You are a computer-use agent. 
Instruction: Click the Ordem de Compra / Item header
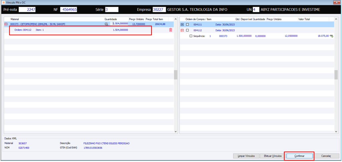pos(198,19)
